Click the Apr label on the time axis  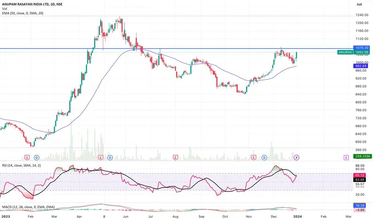point(79,216)
